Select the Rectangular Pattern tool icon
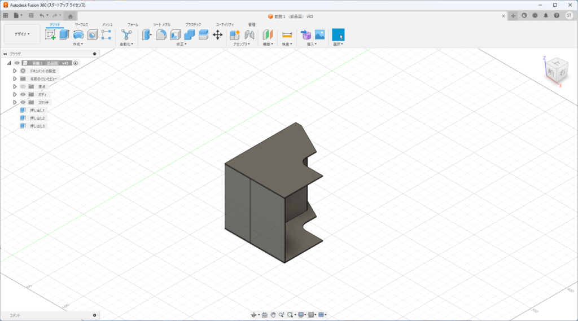Viewport: 578px width, 321px height. point(106,34)
